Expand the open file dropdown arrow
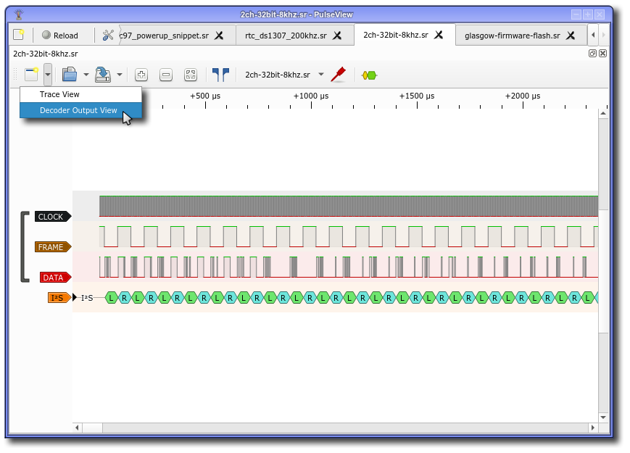 (86, 75)
